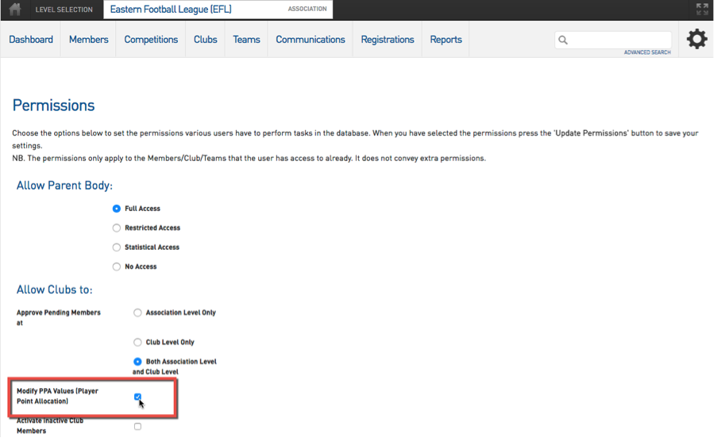Screen dimensions: 714x438
Task: Select Both Association Level and Club Level
Action: 137,362
